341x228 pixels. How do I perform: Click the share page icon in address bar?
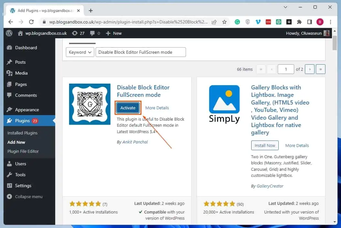(214, 22)
